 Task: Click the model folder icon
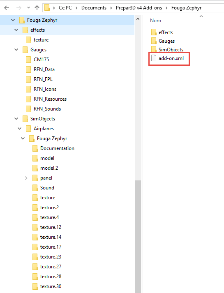coord(35,158)
